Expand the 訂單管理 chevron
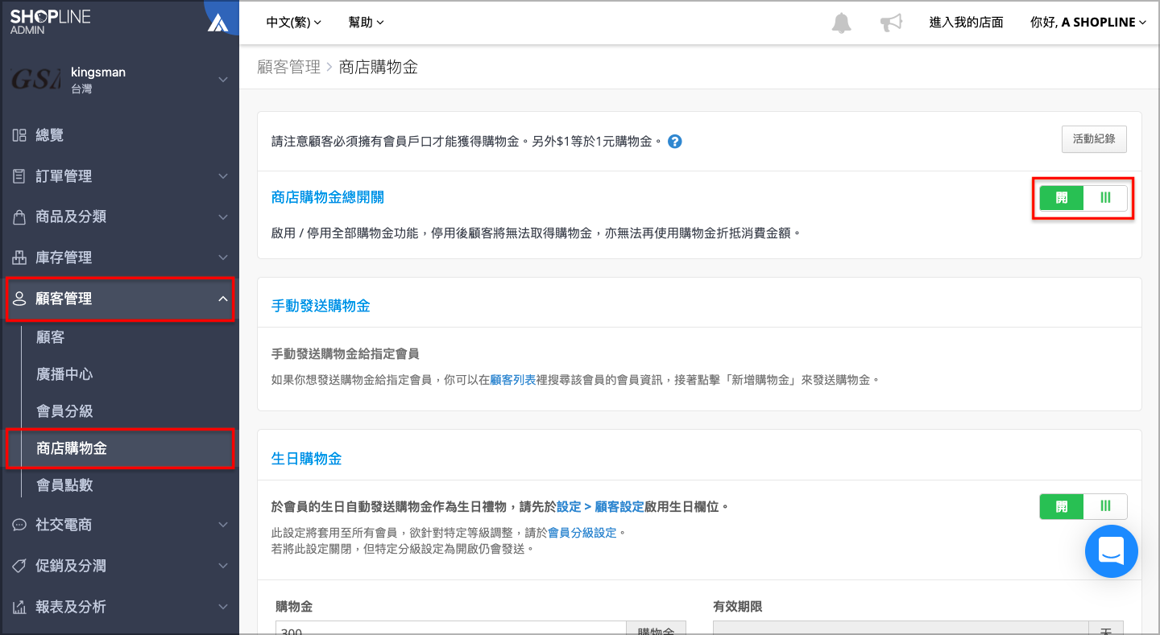The image size is (1160, 635). click(223, 176)
